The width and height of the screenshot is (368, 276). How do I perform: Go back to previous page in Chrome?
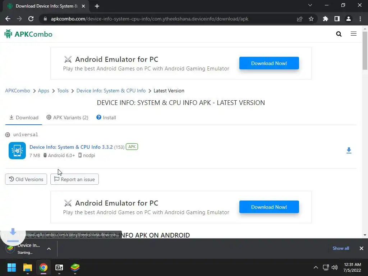pos(8,19)
